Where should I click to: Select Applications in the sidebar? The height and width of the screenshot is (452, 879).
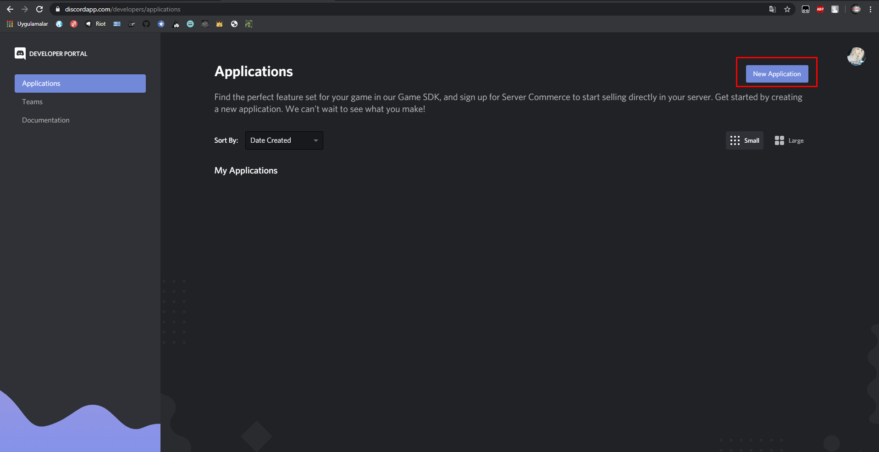[x=80, y=84]
